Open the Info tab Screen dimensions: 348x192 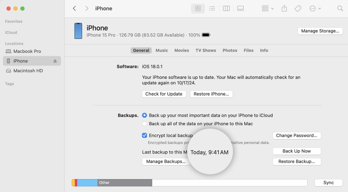(264, 50)
